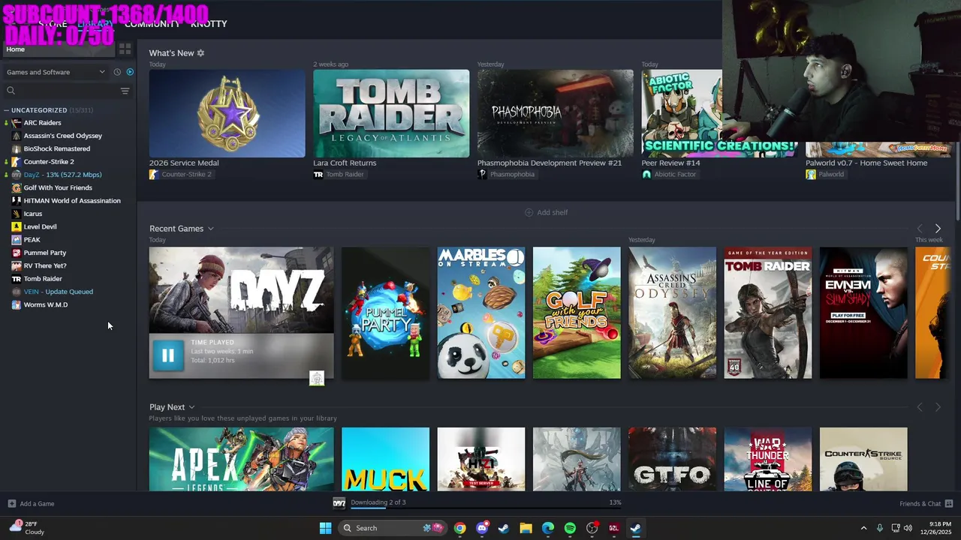Click the Worms W.M.D sidebar icon
Screen dimensions: 961x540
17,304
